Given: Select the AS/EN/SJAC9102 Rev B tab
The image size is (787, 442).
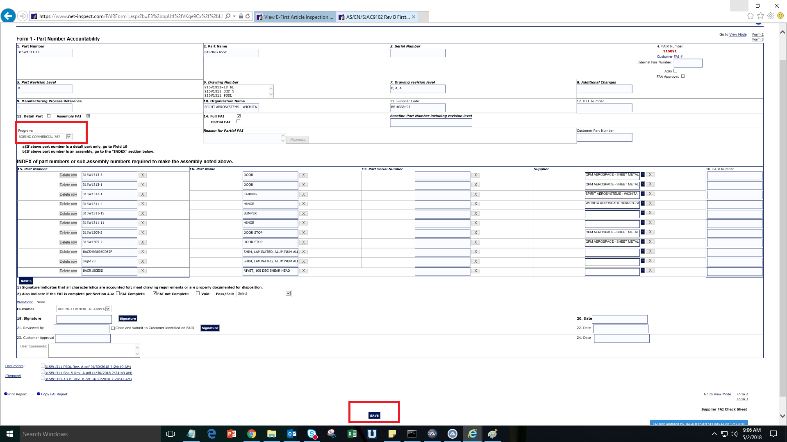Looking at the screenshot, I should tap(375, 17).
